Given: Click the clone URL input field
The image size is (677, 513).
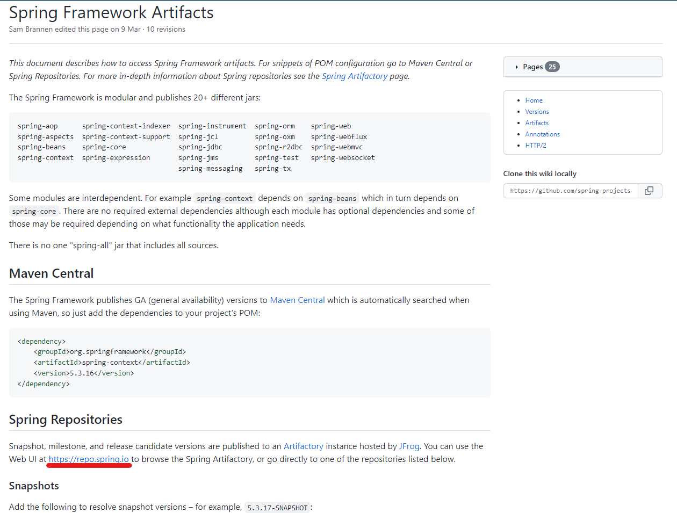Looking at the screenshot, I should point(571,191).
